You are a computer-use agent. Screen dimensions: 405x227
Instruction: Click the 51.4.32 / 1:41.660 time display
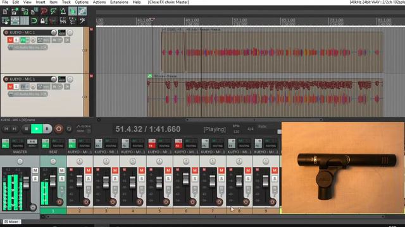pyautogui.click(x=147, y=129)
